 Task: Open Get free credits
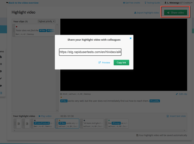tap(131, 3)
